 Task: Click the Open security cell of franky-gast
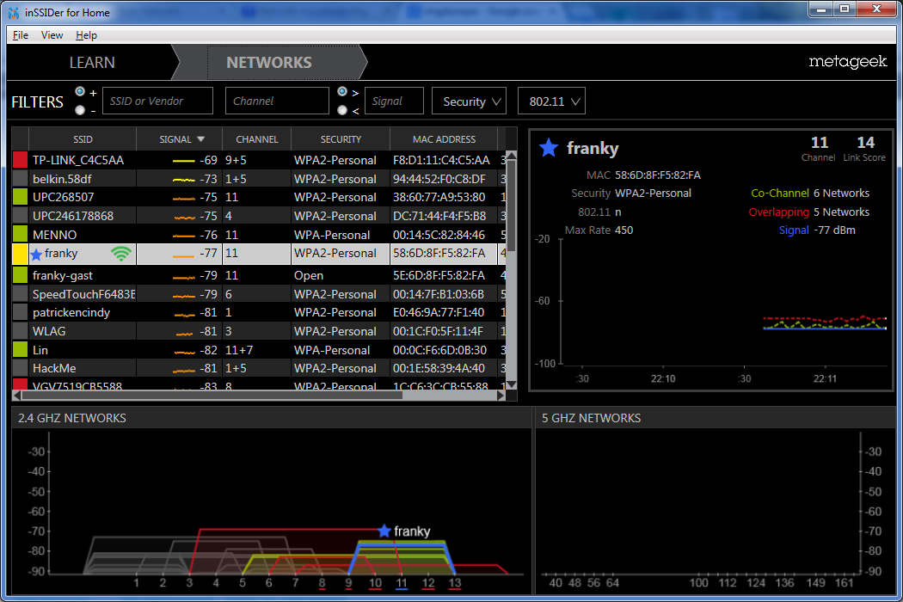click(x=341, y=275)
